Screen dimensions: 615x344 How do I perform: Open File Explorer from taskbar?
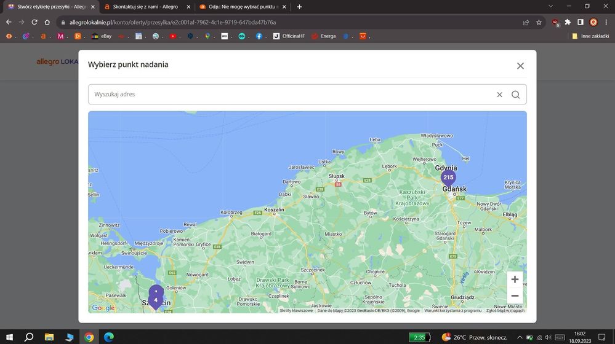point(49,337)
